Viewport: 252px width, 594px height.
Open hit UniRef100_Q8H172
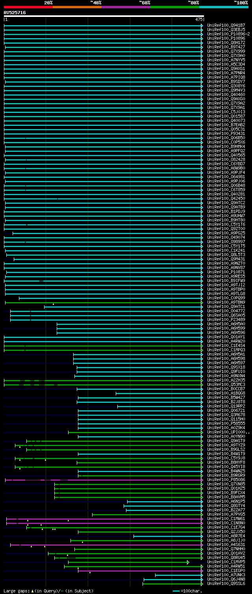[226, 43]
